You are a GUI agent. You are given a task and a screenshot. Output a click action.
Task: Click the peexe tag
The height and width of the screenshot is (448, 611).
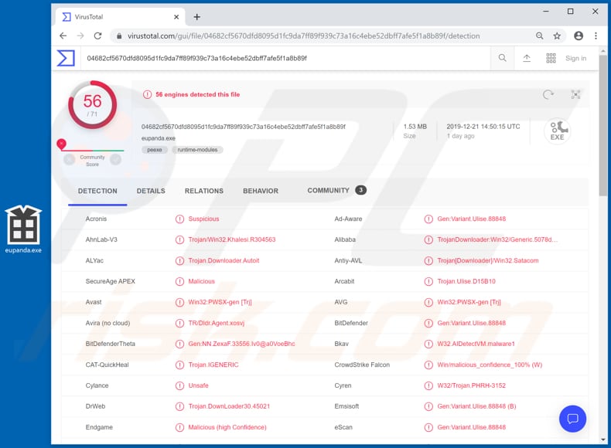pyautogui.click(x=155, y=150)
